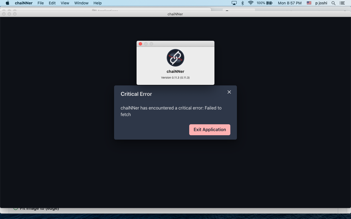Open Notification Center list icon
Viewport: 351px width, 219px height.
(x=342, y=3)
